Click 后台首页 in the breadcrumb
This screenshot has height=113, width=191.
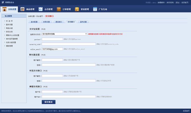click(39, 16)
